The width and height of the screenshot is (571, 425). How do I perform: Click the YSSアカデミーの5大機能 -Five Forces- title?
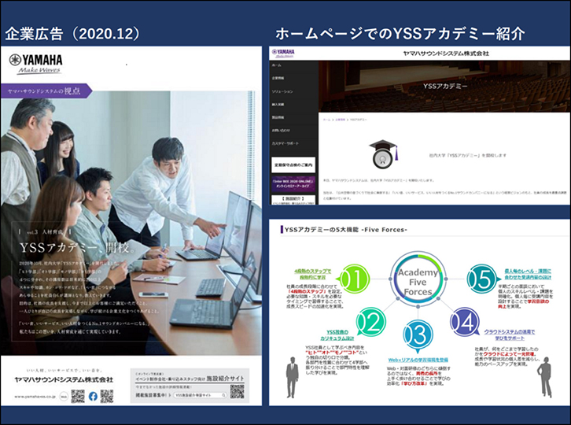pyautogui.click(x=345, y=230)
